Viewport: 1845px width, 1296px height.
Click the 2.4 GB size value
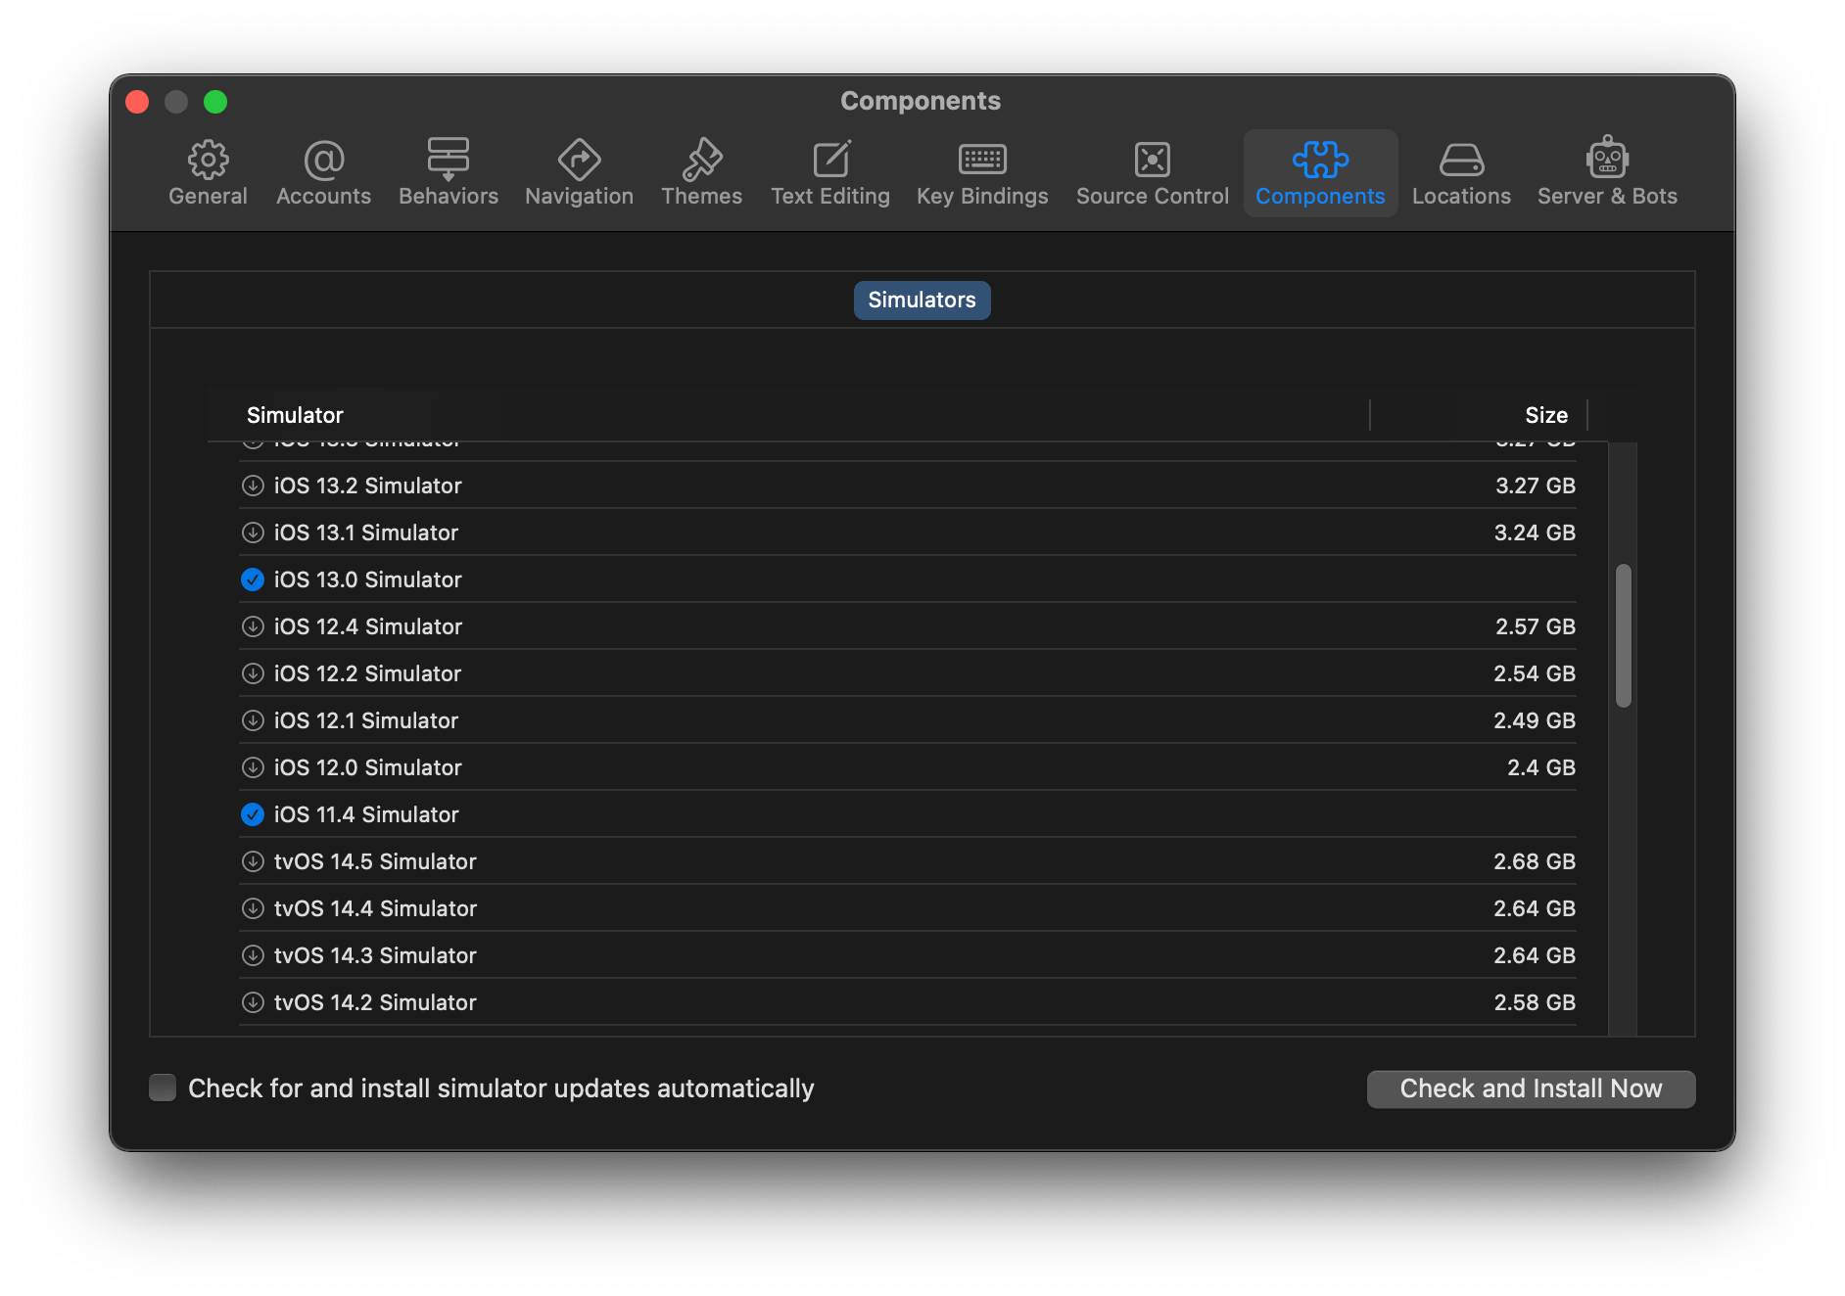(1541, 767)
